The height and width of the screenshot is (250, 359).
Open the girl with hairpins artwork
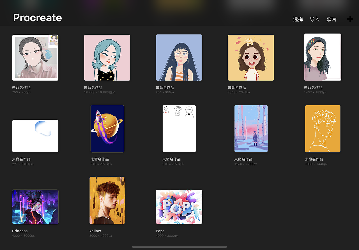point(323,57)
